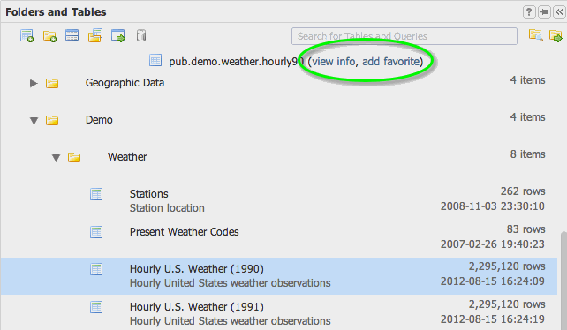Click the add favorite link

(x=390, y=62)
